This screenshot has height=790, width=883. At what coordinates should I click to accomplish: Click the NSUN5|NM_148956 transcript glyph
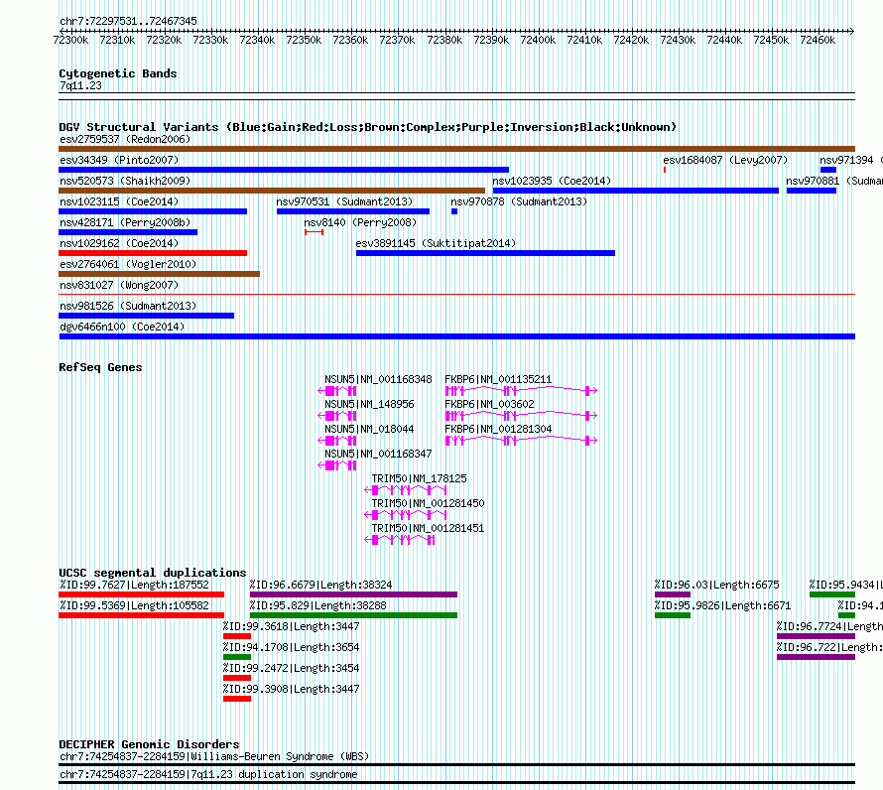(337, 415)
